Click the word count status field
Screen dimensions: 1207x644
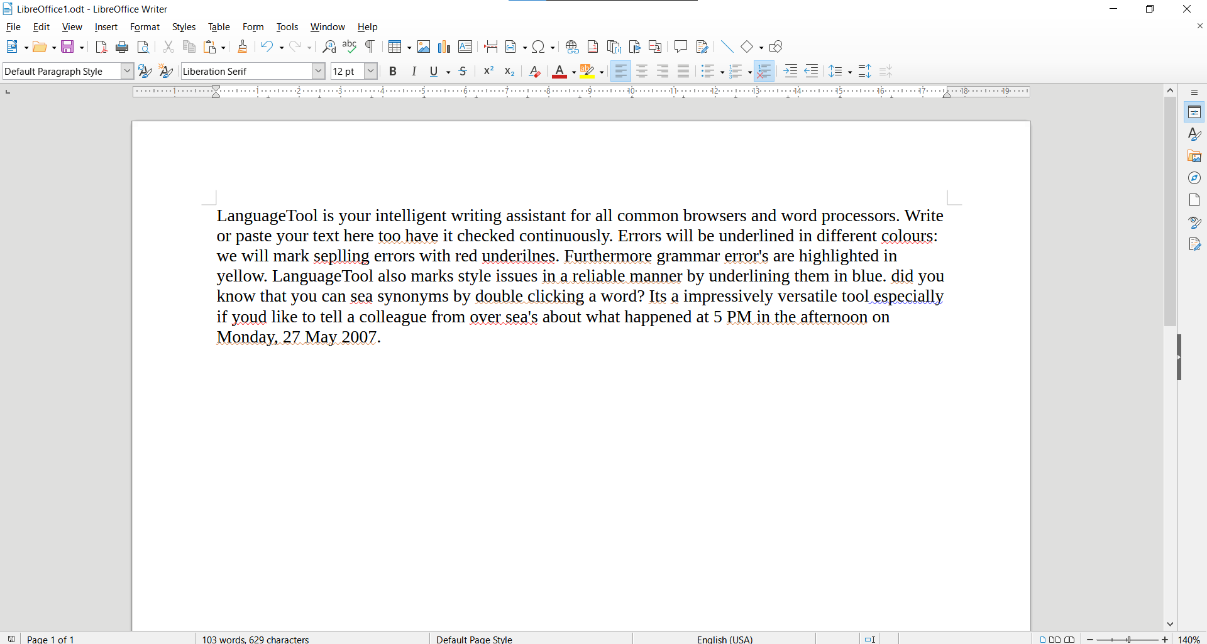pos(255,639)
